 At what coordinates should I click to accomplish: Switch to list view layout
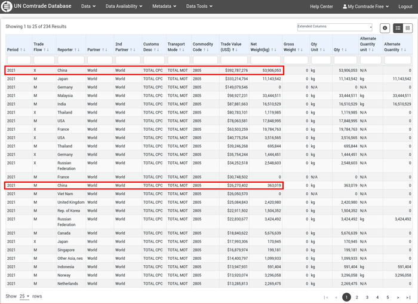[398, 28]
